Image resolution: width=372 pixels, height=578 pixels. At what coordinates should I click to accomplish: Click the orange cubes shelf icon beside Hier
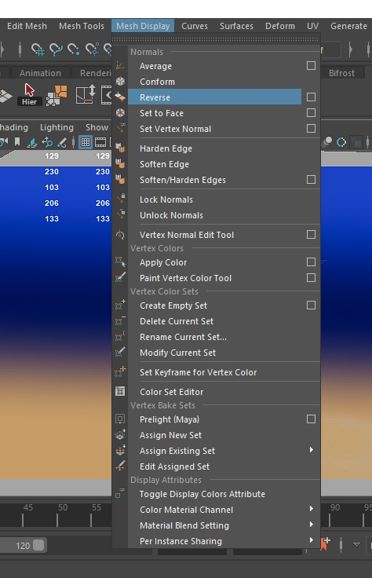click(57, 95)
